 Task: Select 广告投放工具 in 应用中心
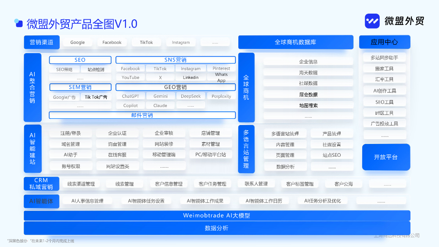[x=385, y=124]
